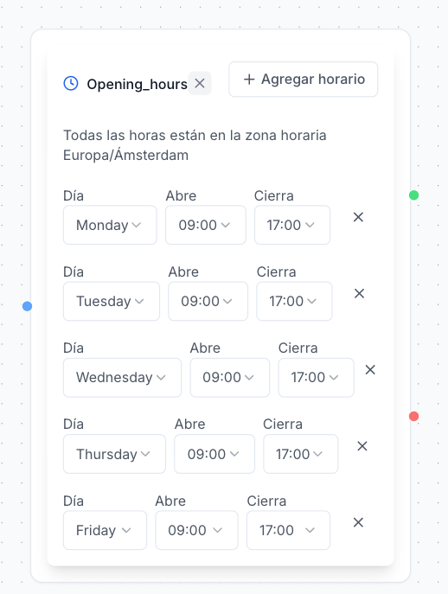This screenshot has height=594, width=448.
Task: Change Friday's opening time 09:00
Action: point(196,530)
